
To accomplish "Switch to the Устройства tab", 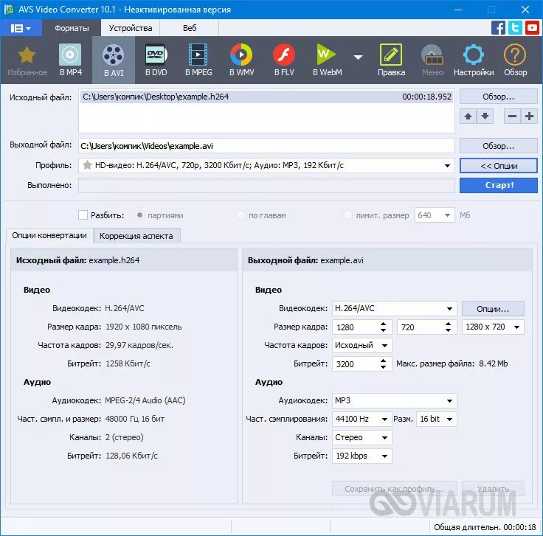I will tap(131, 28).
